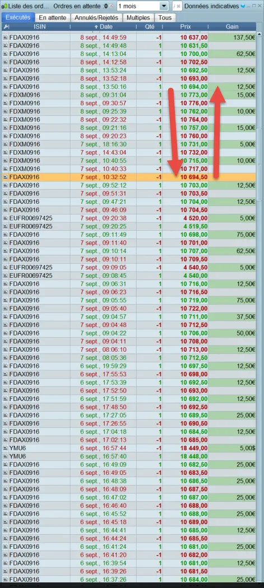This screenshot has width=264, height=588.
Task: Select the price cell 10 682,00
Action: point(186,555)
